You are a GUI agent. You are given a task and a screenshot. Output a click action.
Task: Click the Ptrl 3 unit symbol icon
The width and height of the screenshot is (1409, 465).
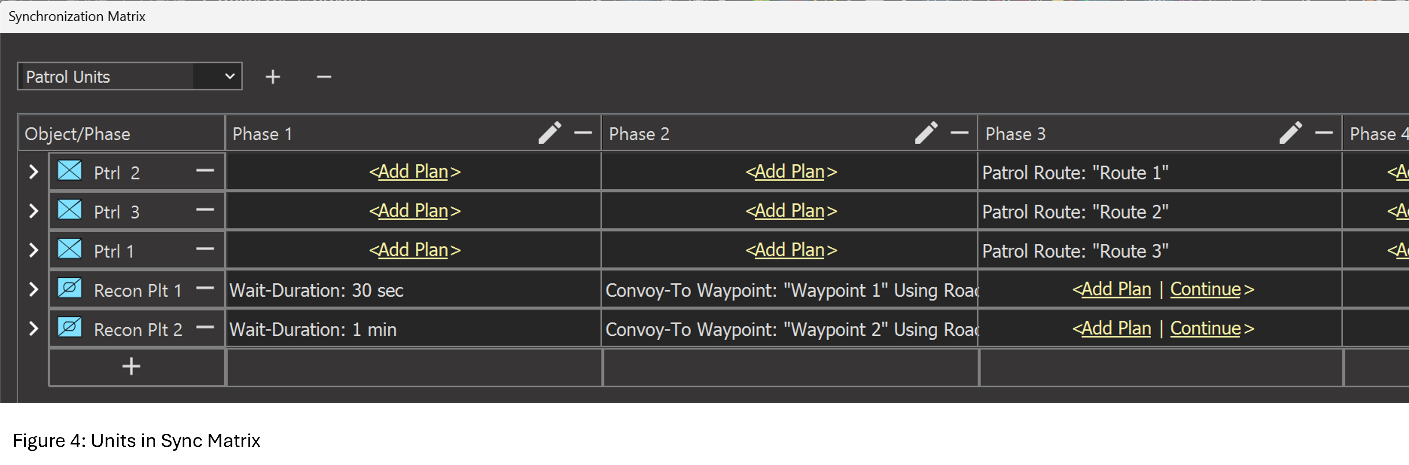[x=70, y=210]
